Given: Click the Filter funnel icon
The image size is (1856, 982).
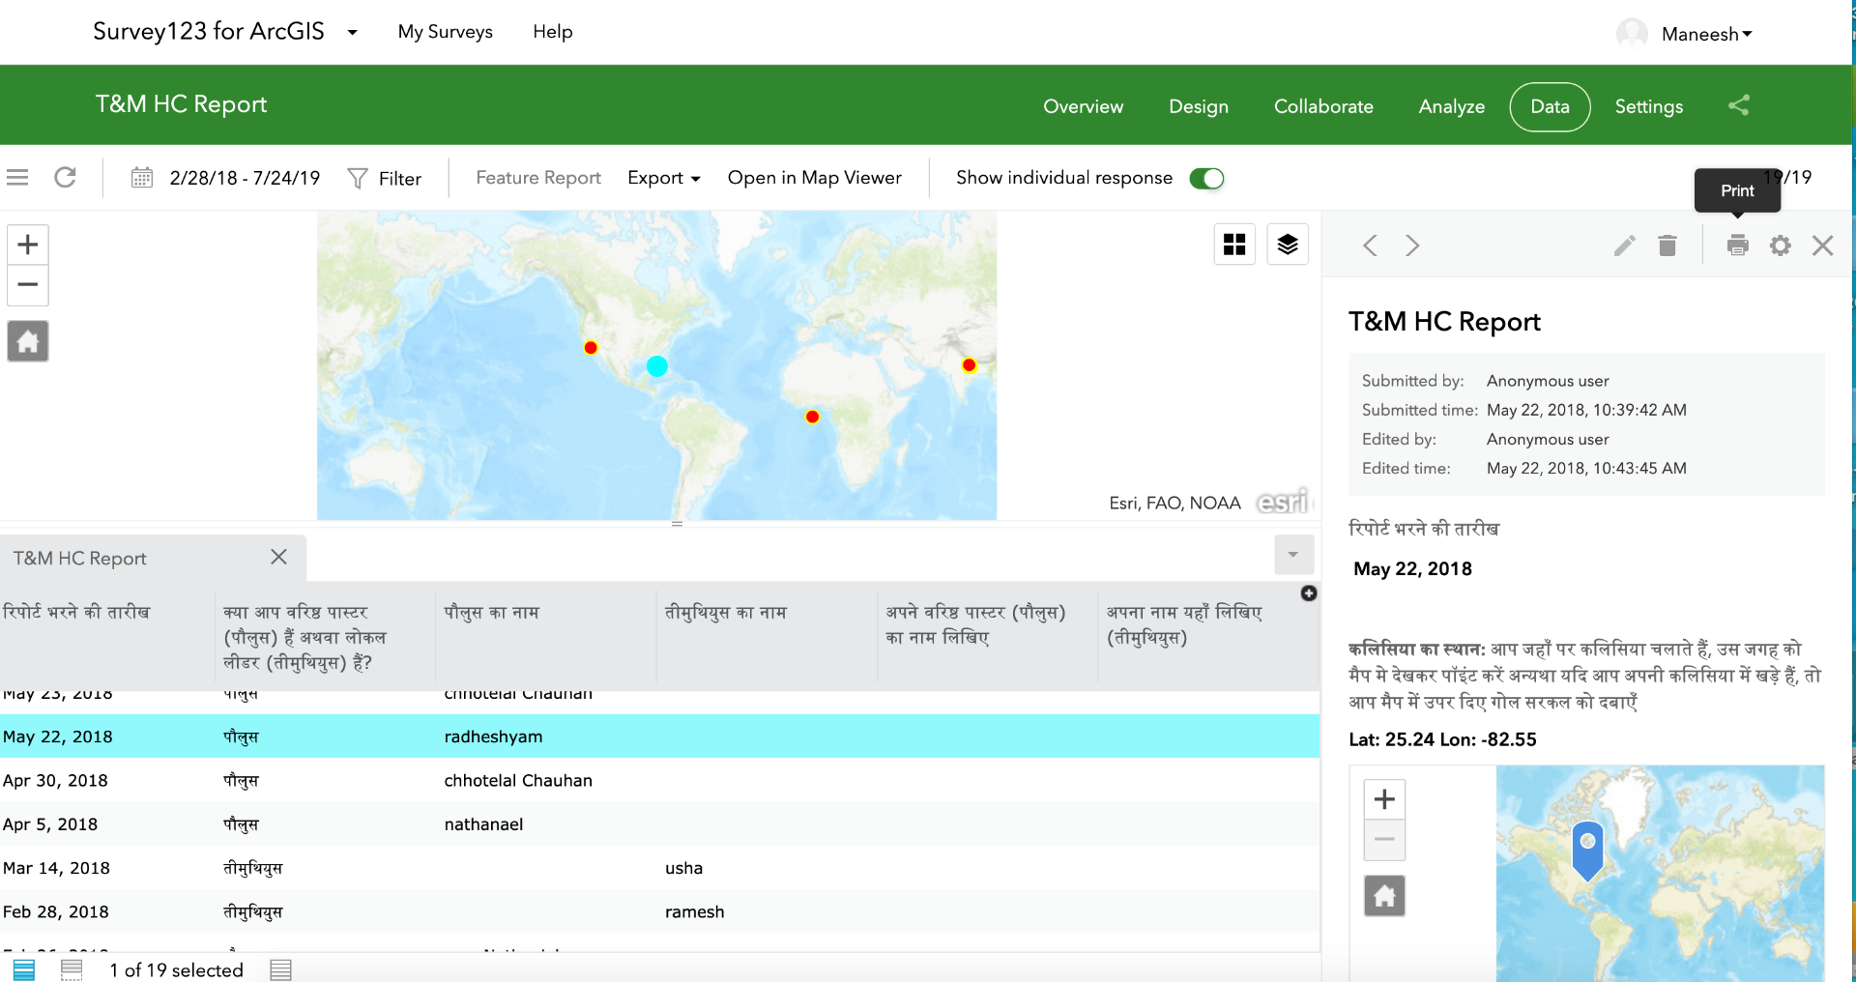Looking at the screenshot, I should point(358,179).
